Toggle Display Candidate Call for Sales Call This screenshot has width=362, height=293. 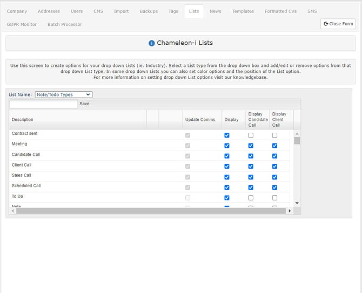coord(251,177)
